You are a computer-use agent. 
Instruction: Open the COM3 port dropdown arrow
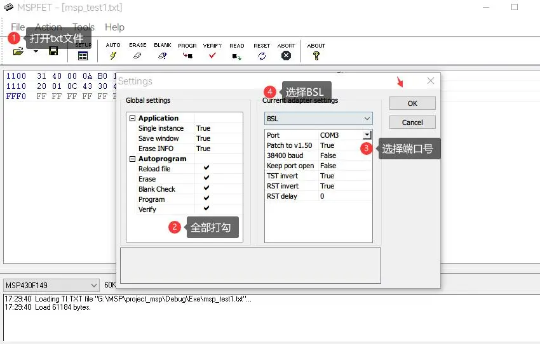click(x=367, y=135)
